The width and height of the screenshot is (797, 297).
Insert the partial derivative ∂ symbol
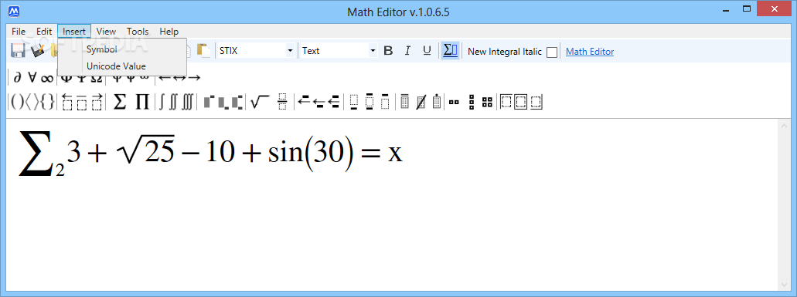point(17,78)
